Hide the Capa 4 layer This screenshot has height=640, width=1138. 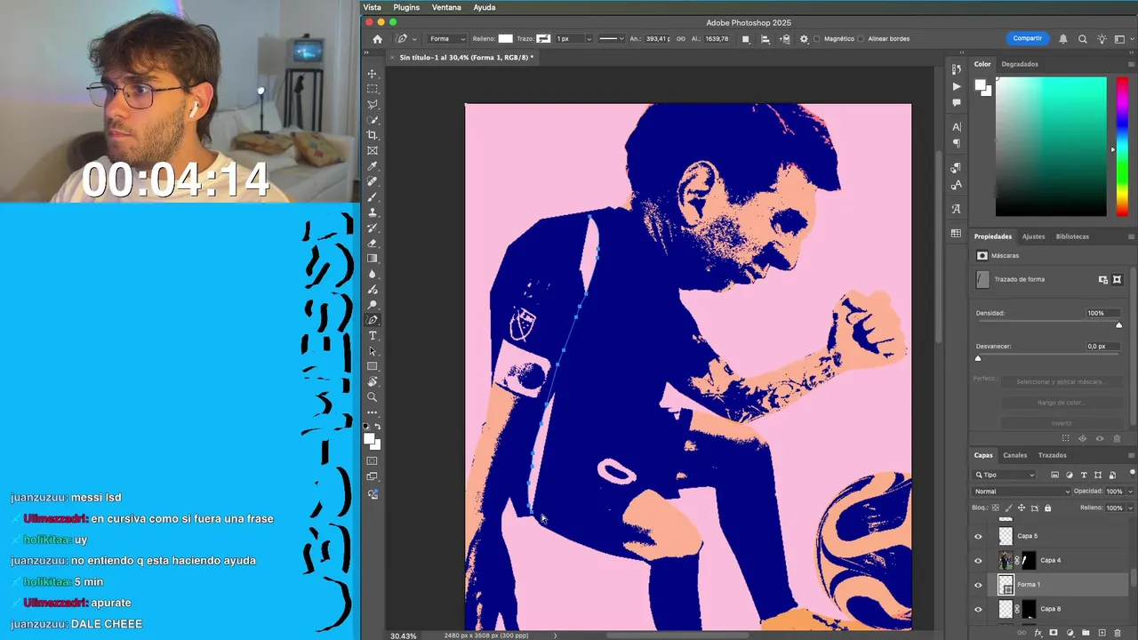tap(978, 561)
